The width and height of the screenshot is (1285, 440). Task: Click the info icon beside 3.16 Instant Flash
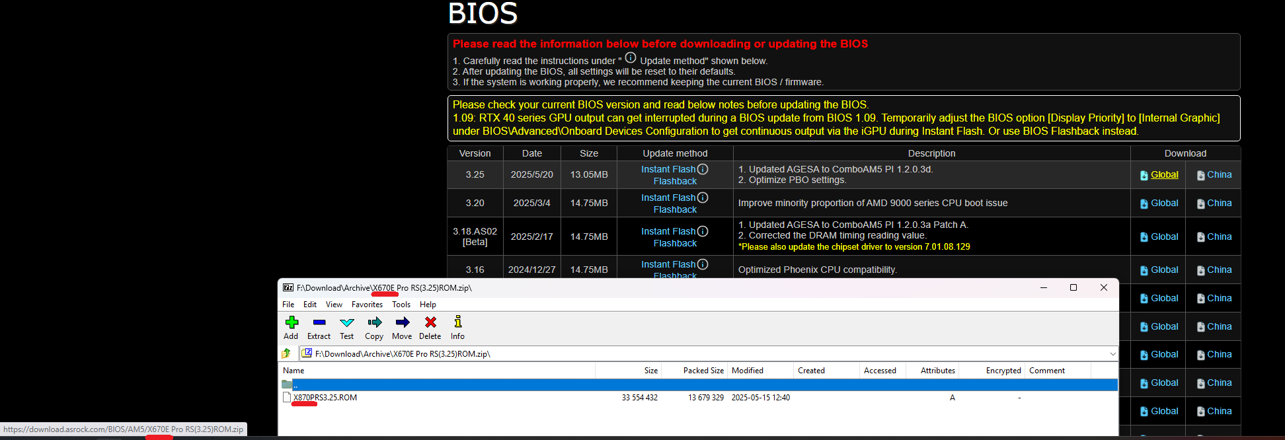point(703,264)
